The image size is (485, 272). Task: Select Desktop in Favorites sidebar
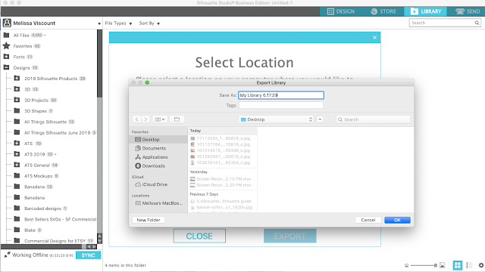point(158,139)
